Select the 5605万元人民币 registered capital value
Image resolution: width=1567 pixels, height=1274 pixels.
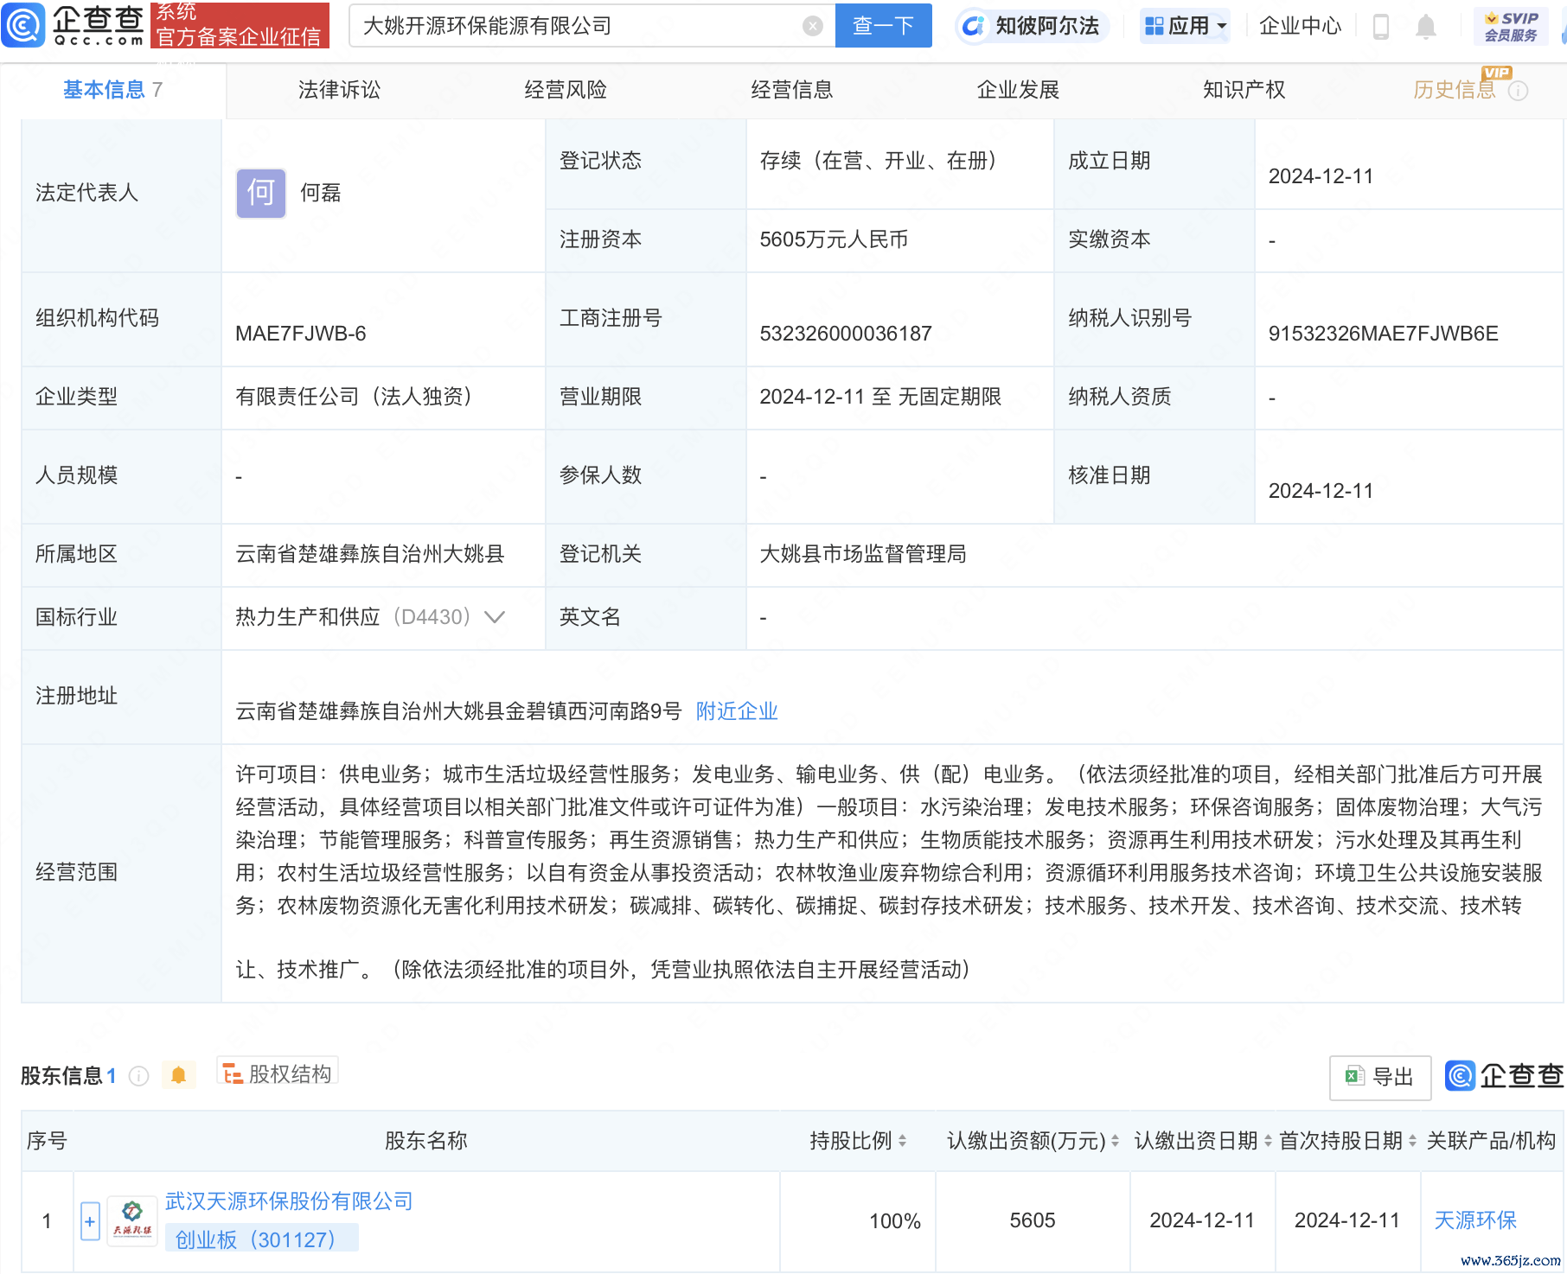834,239
